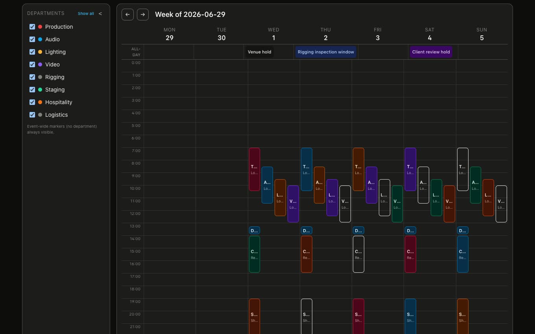The width and height of the screenshot is (535, 334).
Task: Open the Venue hold all-day event
Action: pyautogui.click(x=260, y=52)
